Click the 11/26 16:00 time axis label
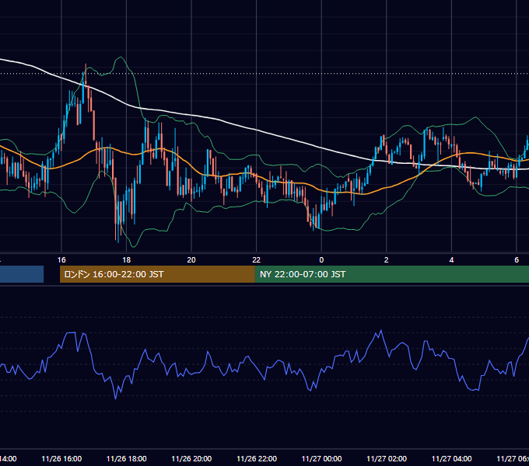Viewport: 529px width, 466px height. (61, 458)
